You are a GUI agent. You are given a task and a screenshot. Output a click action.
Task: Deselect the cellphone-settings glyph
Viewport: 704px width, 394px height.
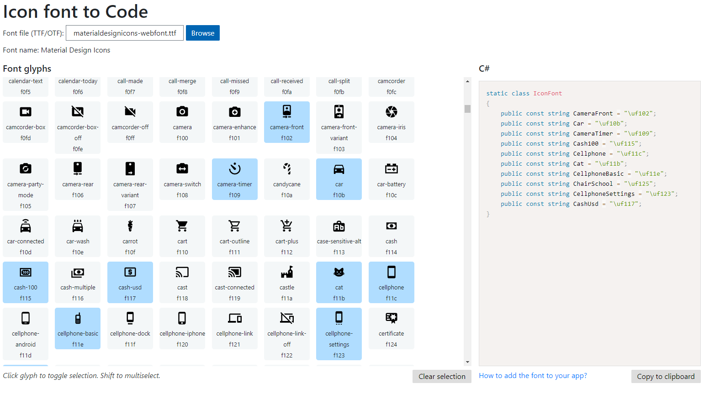[x=339, y=333]
